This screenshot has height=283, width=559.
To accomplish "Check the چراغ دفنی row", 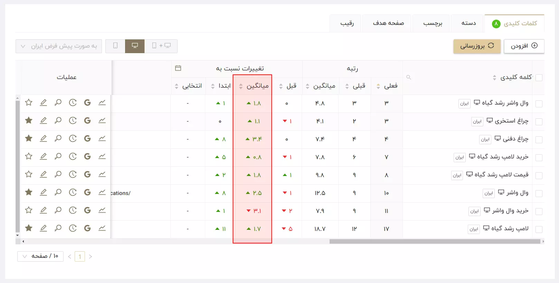I will coord(539,139).
